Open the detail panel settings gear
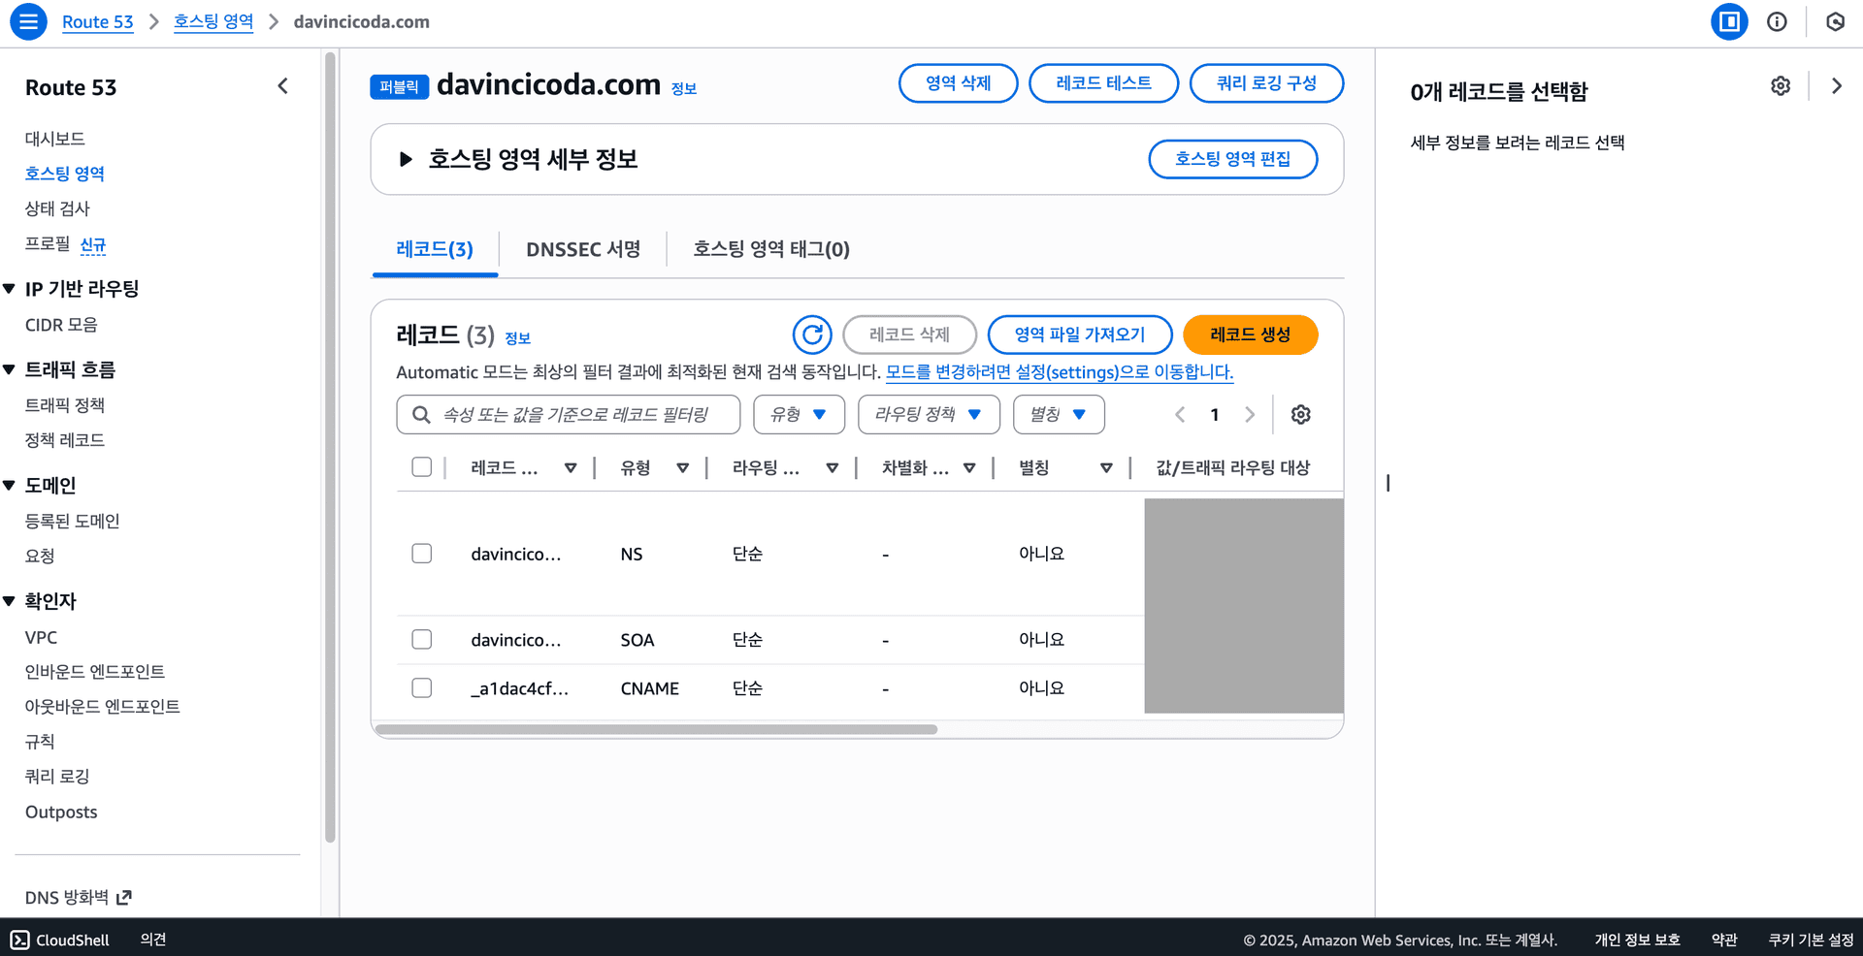 point(1781,85)
